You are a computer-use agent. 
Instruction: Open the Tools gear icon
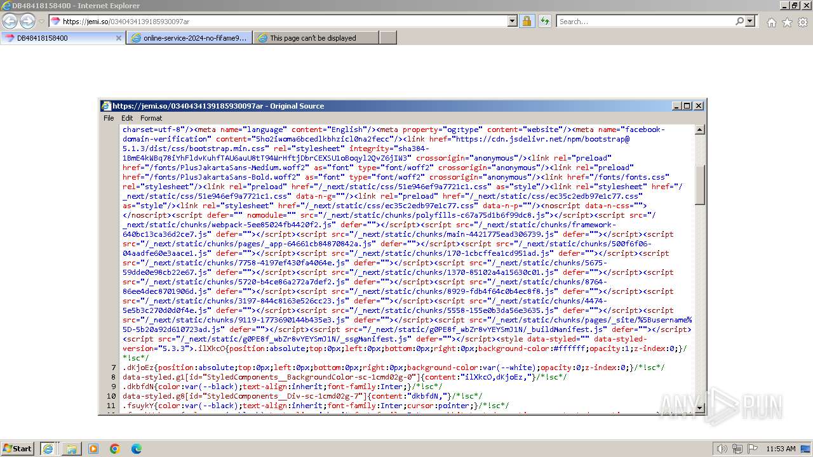tap(803, 22)
